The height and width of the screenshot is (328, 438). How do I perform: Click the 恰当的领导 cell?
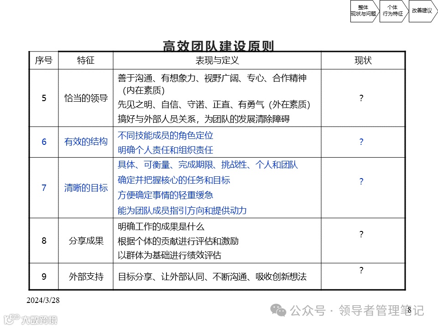pyautogui.click(x=86, y=98)
